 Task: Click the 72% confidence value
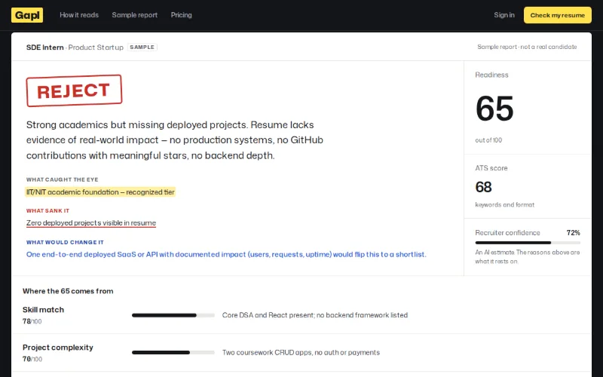[573, 233]
